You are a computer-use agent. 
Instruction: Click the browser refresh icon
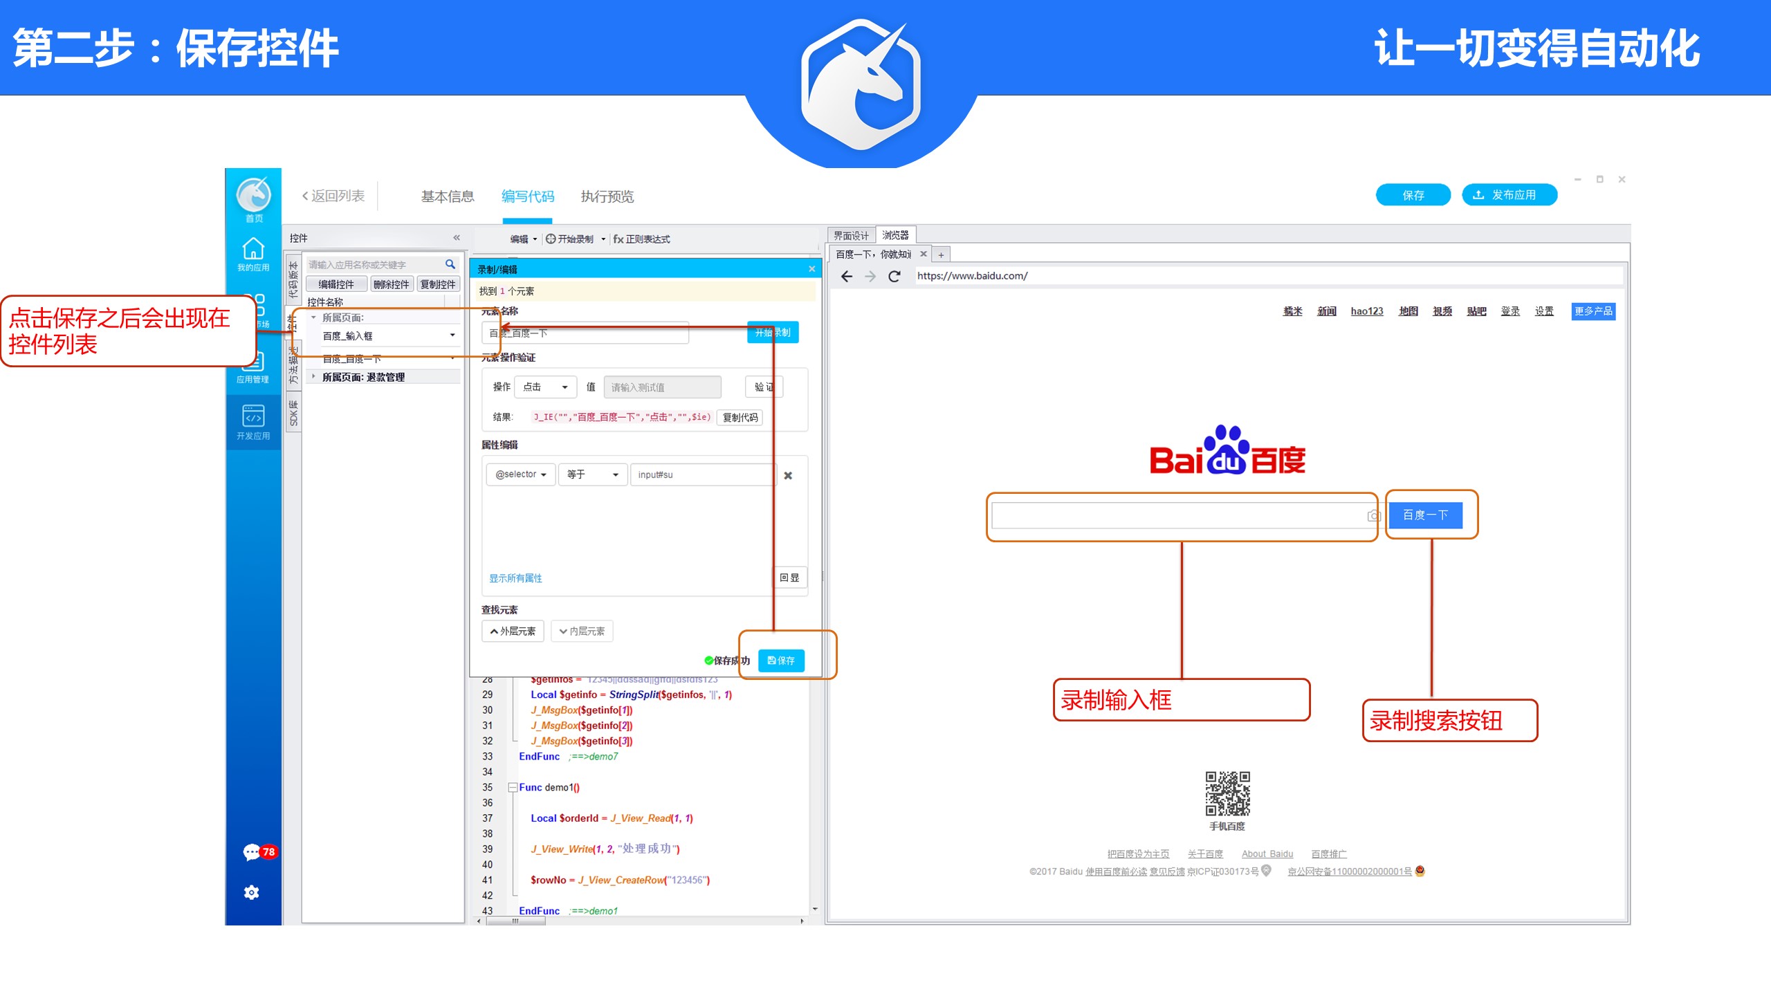tap(894, 276)
